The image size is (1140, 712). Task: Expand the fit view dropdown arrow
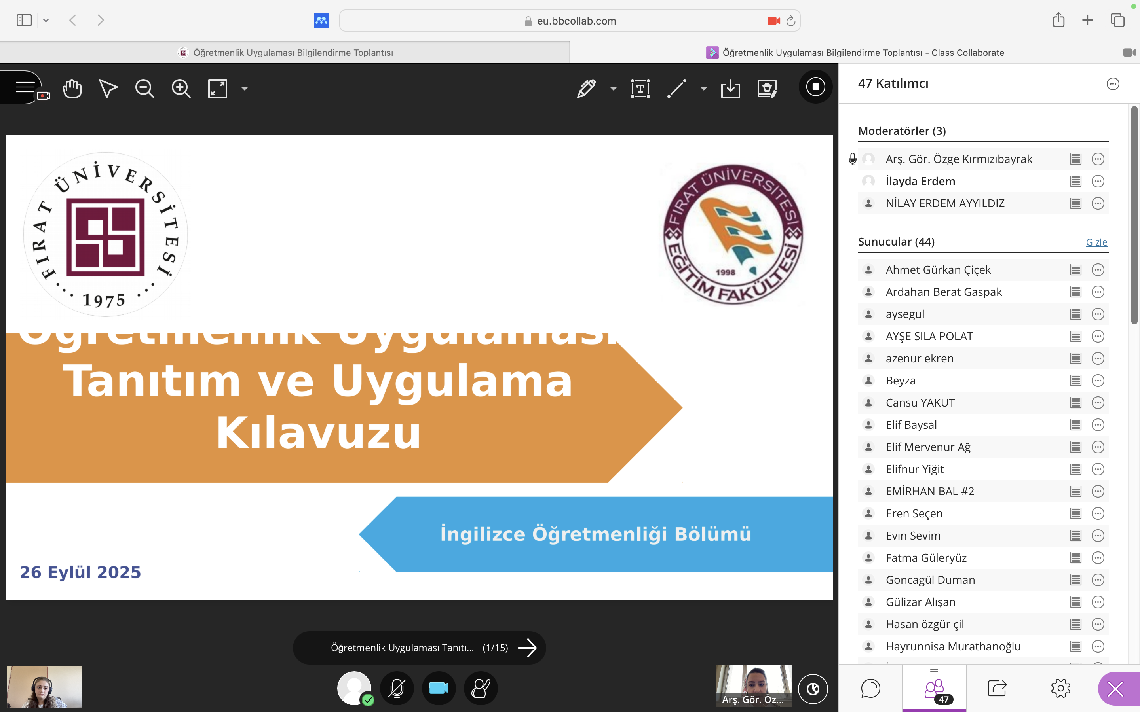245,89
